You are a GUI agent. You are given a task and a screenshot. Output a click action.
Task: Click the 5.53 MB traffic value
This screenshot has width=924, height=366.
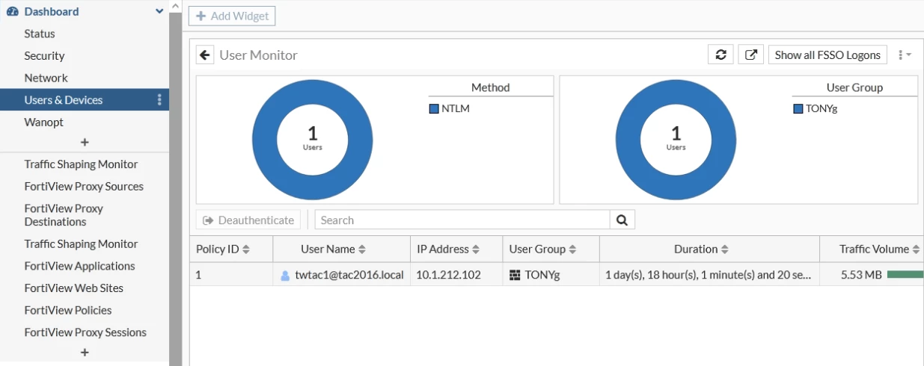tap(861, 275)
